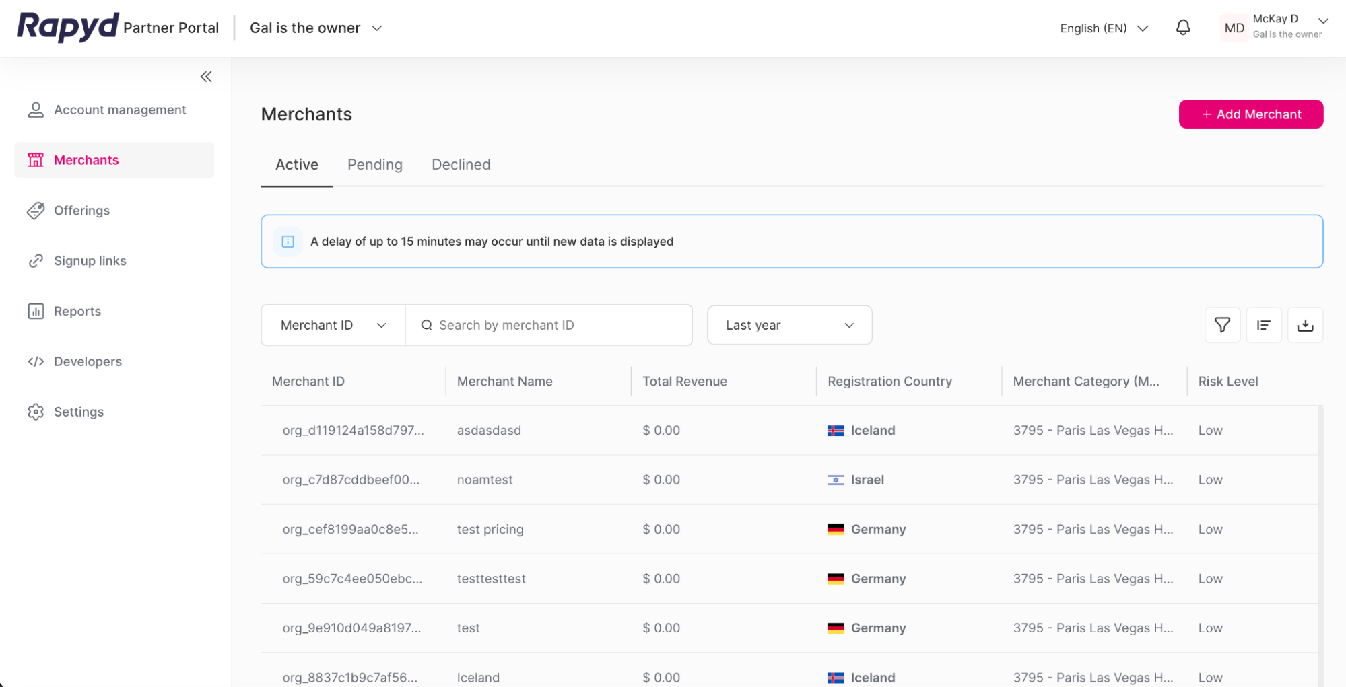
Task: Open the McKay D account menu
Action: coord(1275,28)
